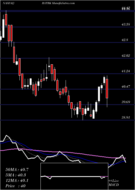Click the 41.24 price axis label

pos(126,71)
